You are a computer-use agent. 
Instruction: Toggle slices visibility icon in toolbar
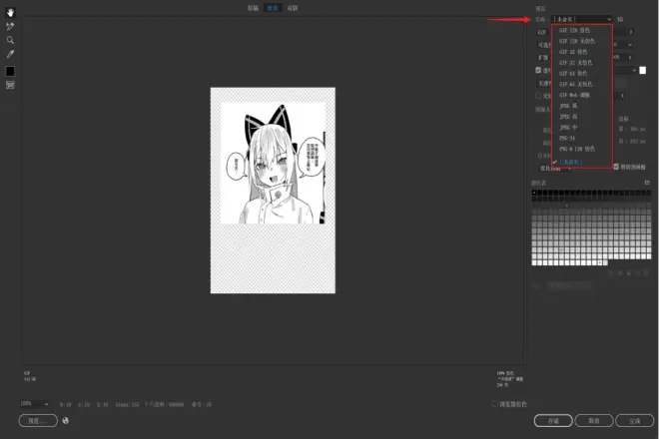click(10, 85)
